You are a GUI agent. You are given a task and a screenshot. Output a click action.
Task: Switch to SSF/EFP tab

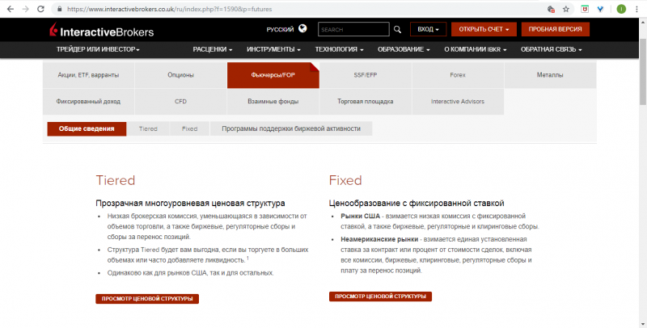[x=366, y=75]
